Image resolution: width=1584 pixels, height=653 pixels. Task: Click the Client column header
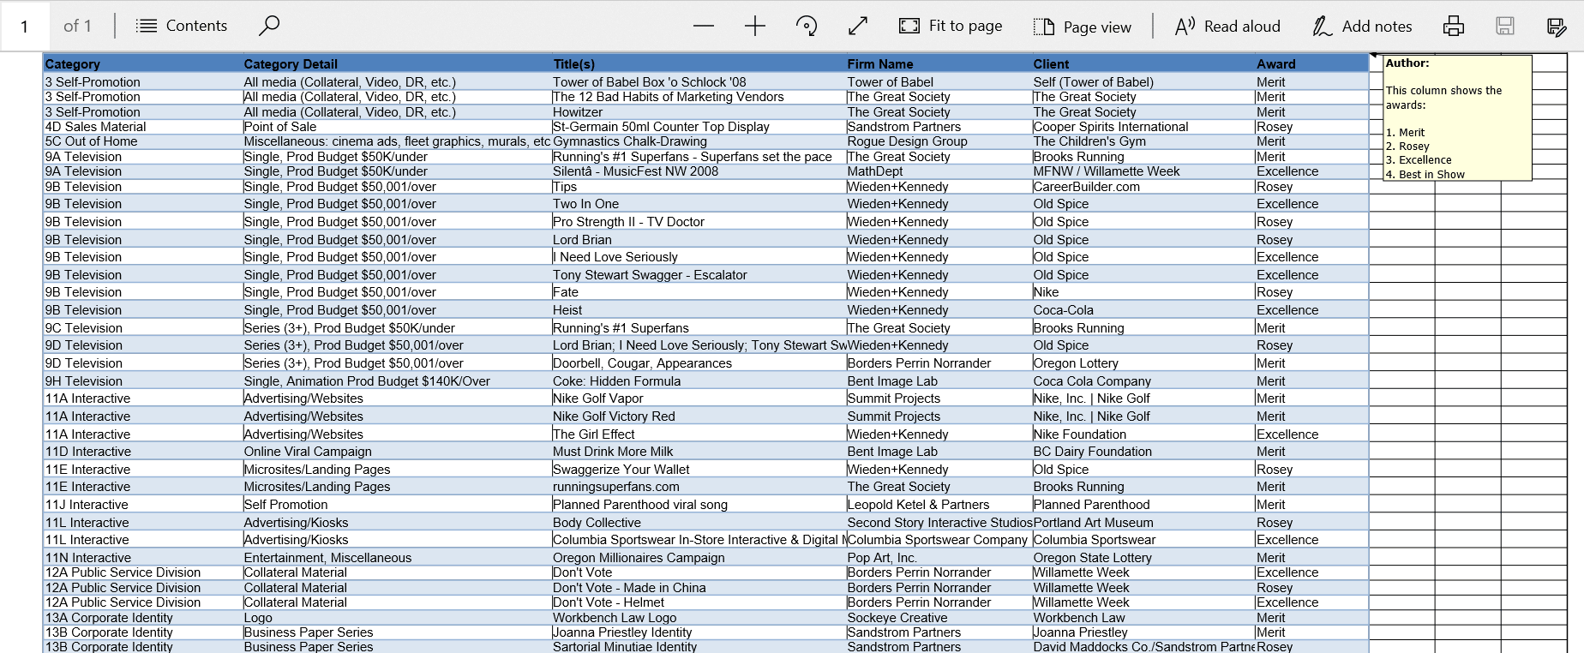(x=1051, y=64)
